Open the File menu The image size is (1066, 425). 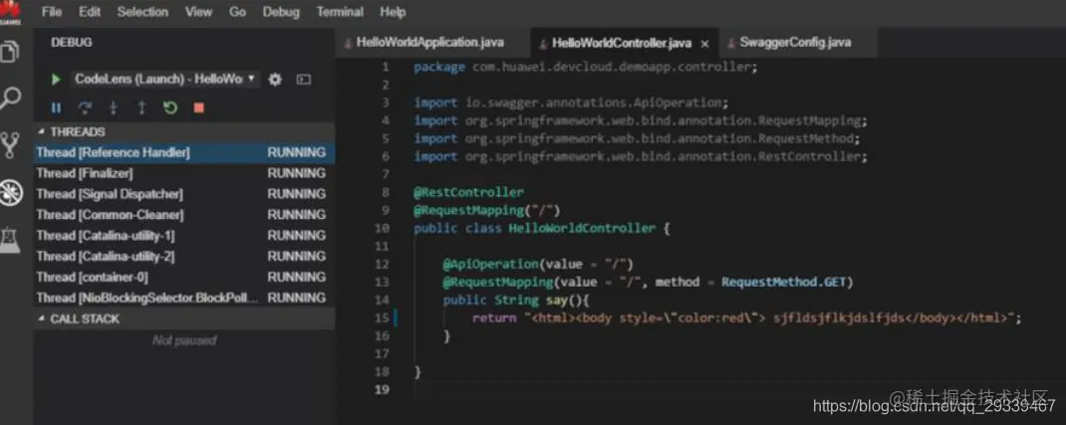(52, 12)
